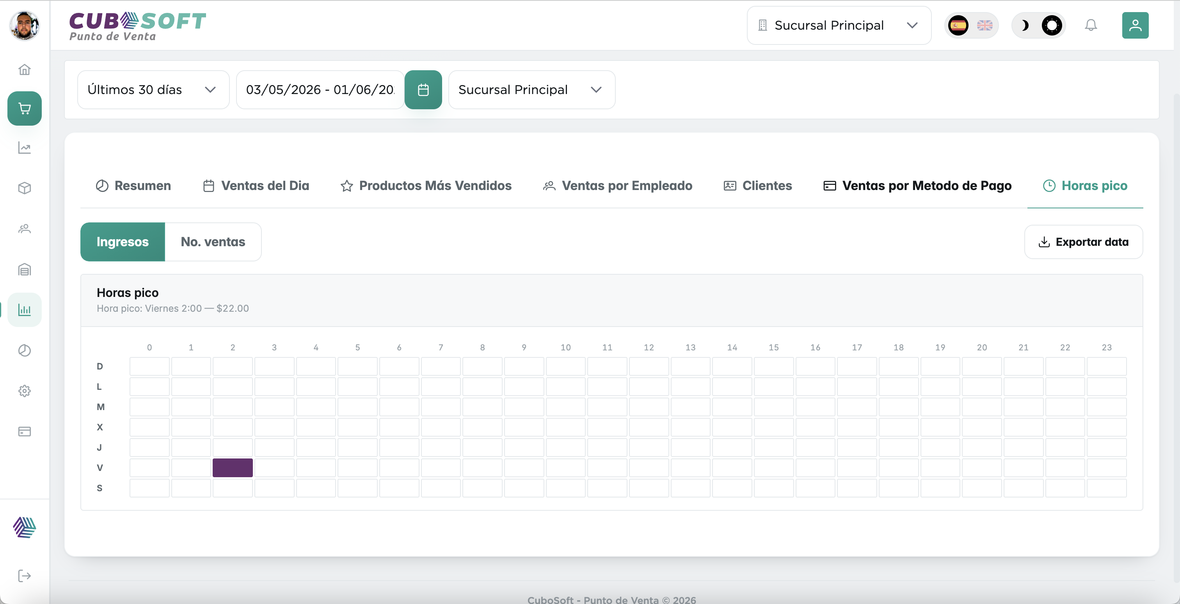This screenshot has width=1180, height=604.
Task: Switch to the Ventas por Empleado tab
Action: (617, 185)
